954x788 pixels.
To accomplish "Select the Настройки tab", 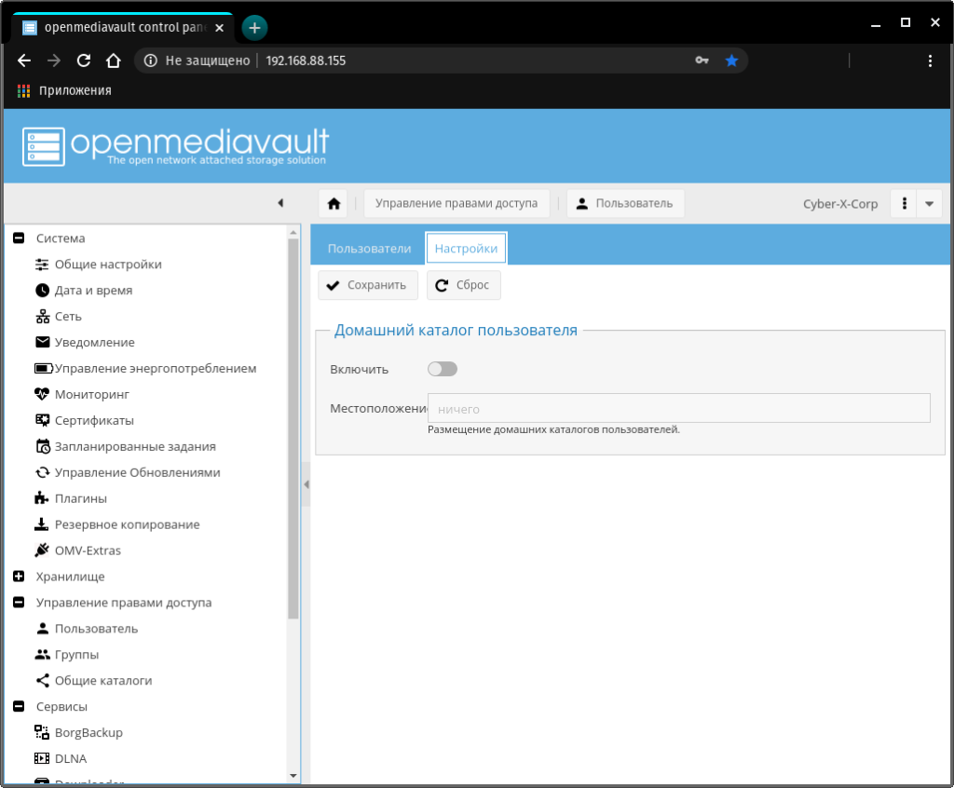I will click(466, 249).
